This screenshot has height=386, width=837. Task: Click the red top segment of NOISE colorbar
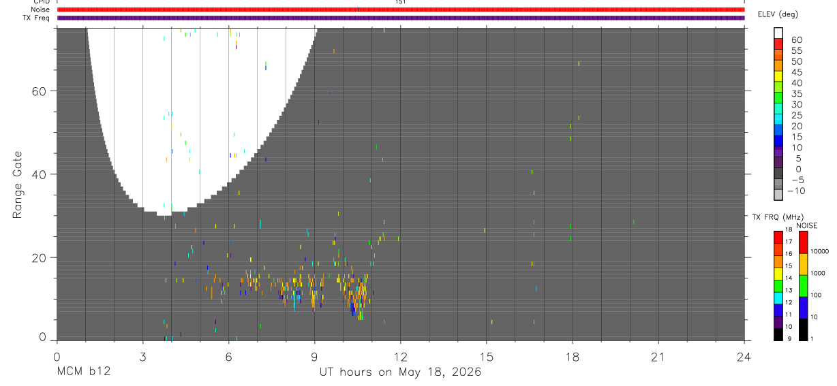tap(803, 242)
